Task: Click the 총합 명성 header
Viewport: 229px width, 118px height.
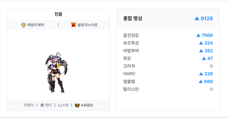Action: click(x=133, y=18)
